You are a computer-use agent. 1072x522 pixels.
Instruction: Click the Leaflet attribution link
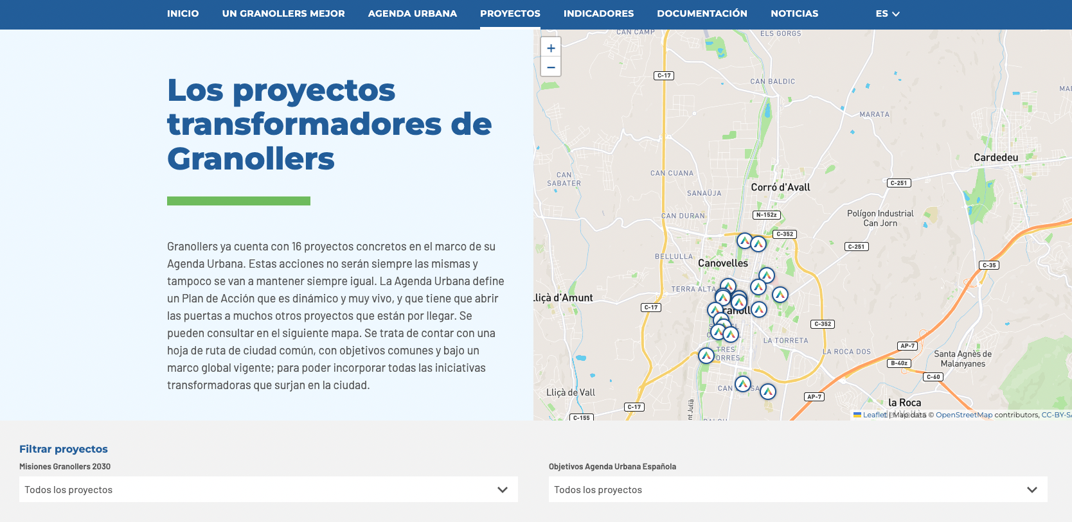[x=874, y=415]
